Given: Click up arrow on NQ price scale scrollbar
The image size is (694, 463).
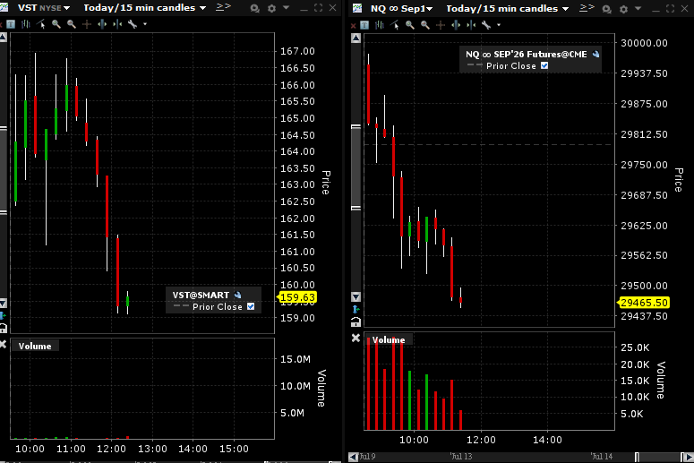Looking at the screenshot, I should [356, 39].
